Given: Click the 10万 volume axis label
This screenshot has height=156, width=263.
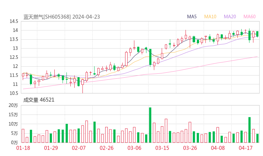Looking at the screenshot, I should (14, 124).
